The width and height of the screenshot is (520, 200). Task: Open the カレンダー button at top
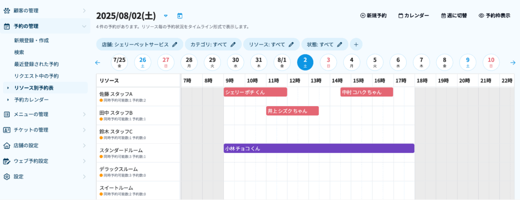414,16
